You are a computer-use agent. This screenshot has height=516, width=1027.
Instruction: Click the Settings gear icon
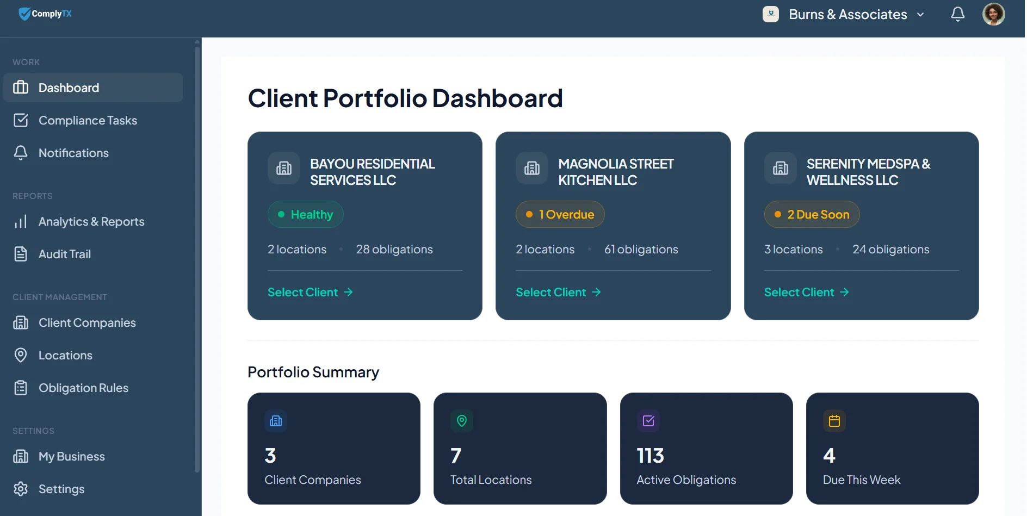pyautogui.click(x=21, y=489)
